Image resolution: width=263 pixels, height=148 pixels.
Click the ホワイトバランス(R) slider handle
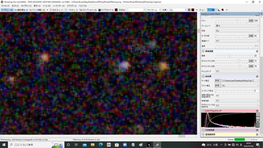[239, 61]
